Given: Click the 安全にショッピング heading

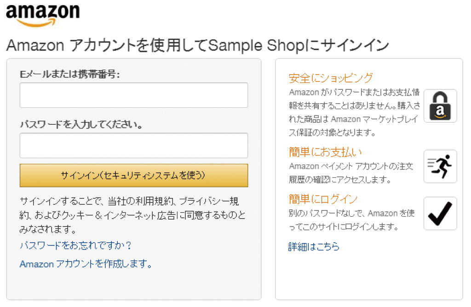Looking at the screenshot, I should point(330,78).
